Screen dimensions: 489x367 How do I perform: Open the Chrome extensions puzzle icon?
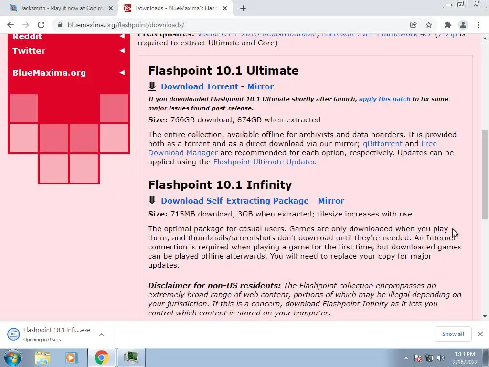[x=448, y=25]
